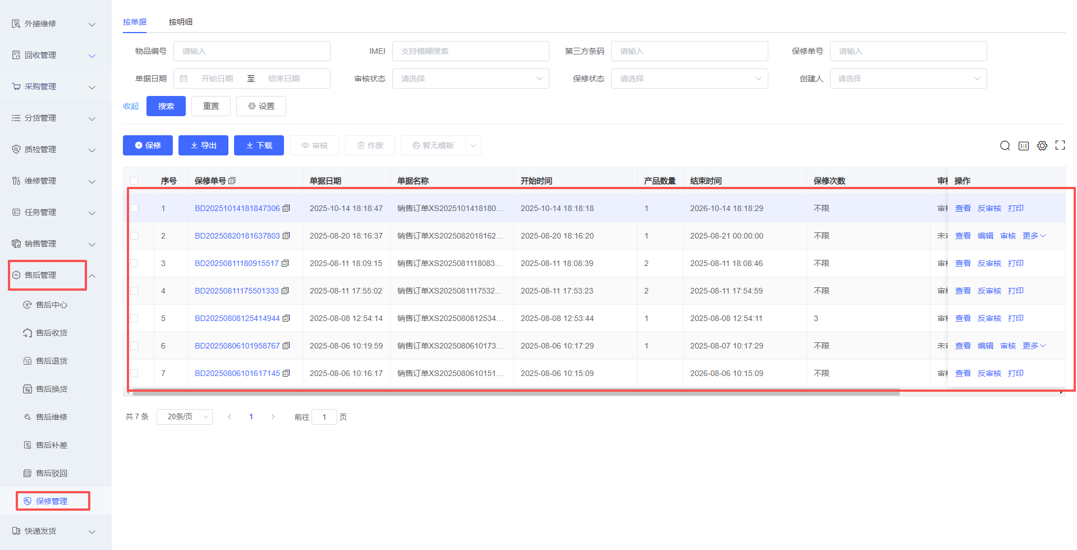Click the blue 搜索 button
The width and height of the screenshot is (1077, 550).
coord(166,106)
